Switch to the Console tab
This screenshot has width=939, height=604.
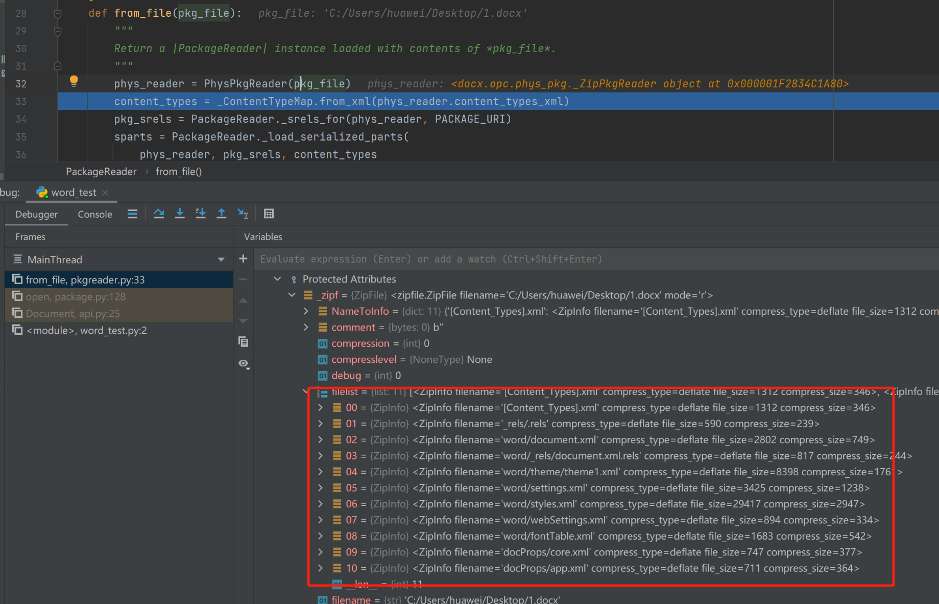click(x=94, y=214)
